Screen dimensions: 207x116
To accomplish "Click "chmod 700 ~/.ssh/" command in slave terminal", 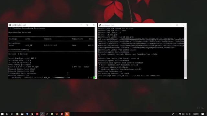I will [x=124, y=28].
